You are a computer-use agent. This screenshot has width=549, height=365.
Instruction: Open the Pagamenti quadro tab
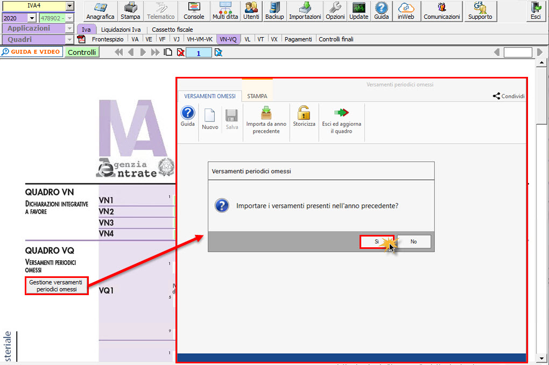(298, 39)
